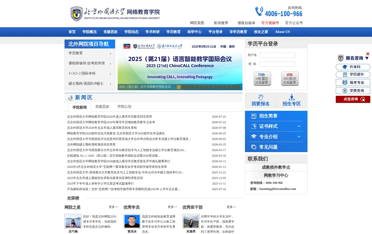Click 更多>> next to 网院之星

click(114, 207)
